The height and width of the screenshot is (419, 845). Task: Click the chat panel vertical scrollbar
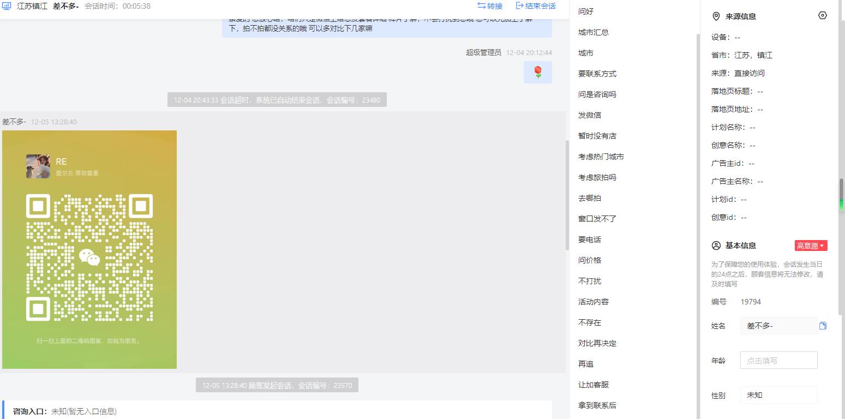[567, 195]
